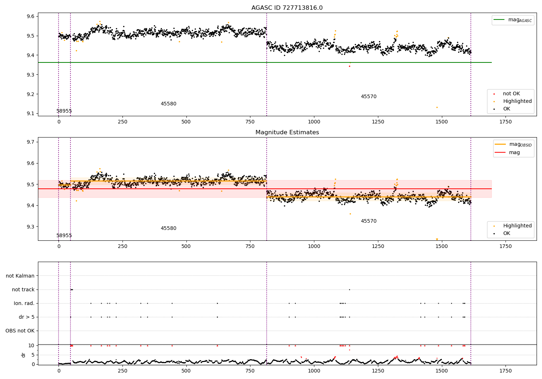The image size is (542, 379).
Task: Click the '1750' x-tick in bottom plot
Action: 506,371
